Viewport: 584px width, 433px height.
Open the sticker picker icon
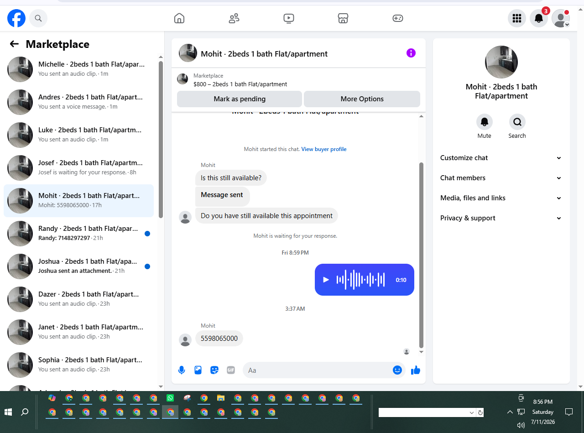(x=214, y=370)
